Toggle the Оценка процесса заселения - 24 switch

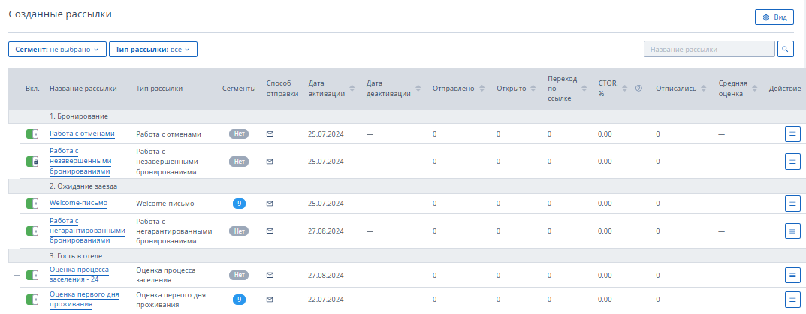(x=32, y=275)
